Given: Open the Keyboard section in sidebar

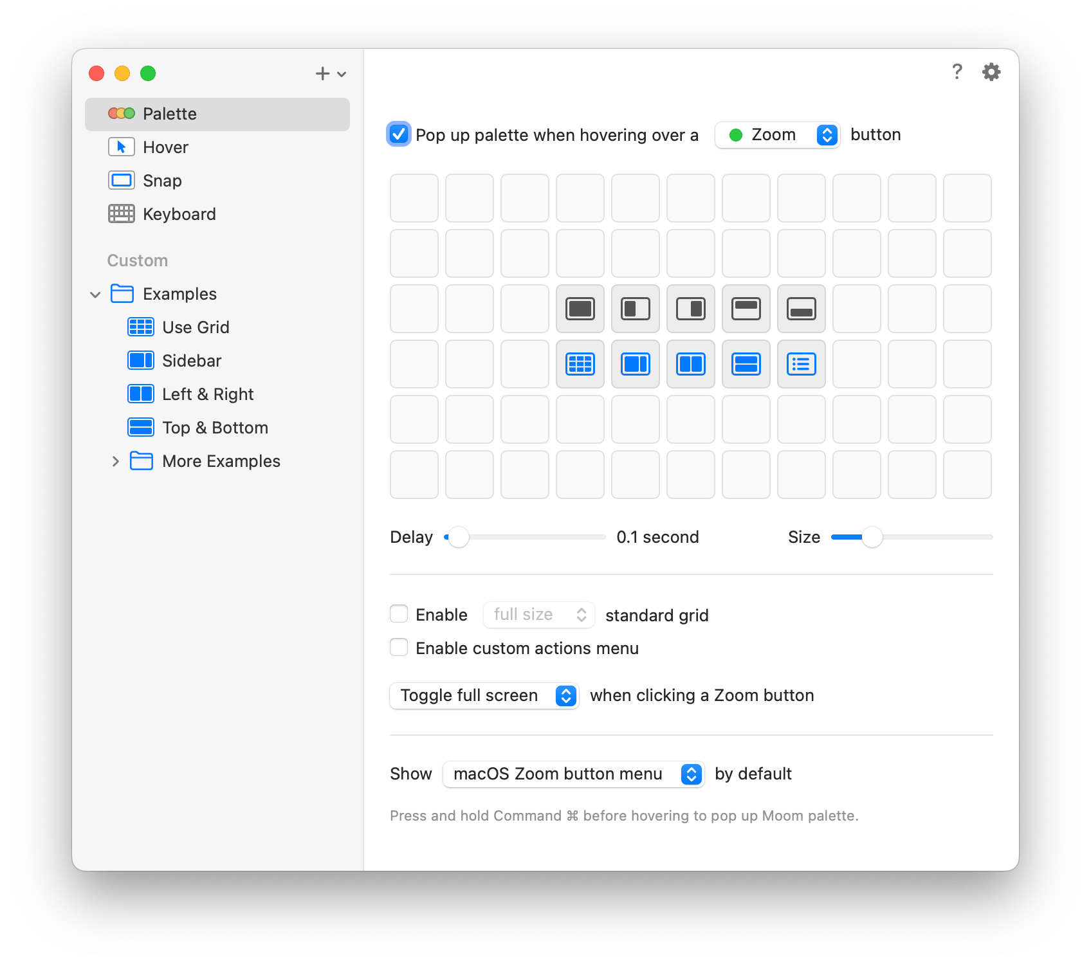Looking at the screenshot, I should click(179, 214).
